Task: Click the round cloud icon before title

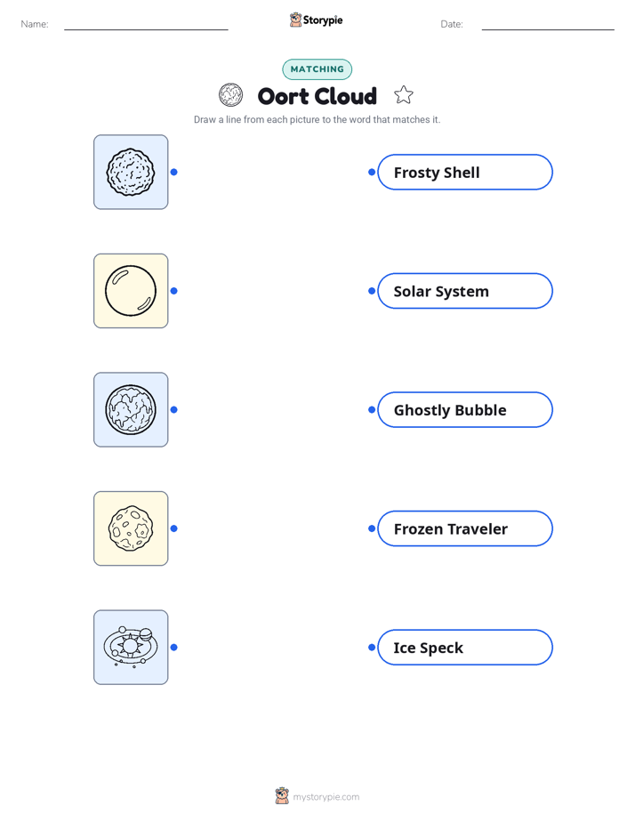Action: 230,95
